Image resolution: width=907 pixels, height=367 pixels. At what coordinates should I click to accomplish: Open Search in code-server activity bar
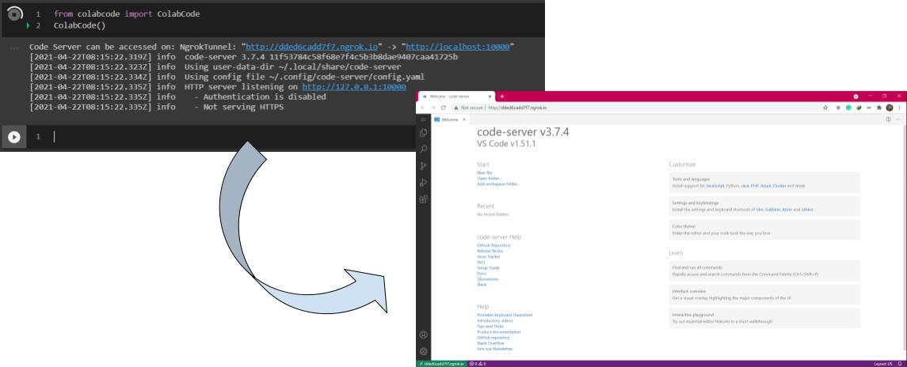coord(424,149)
